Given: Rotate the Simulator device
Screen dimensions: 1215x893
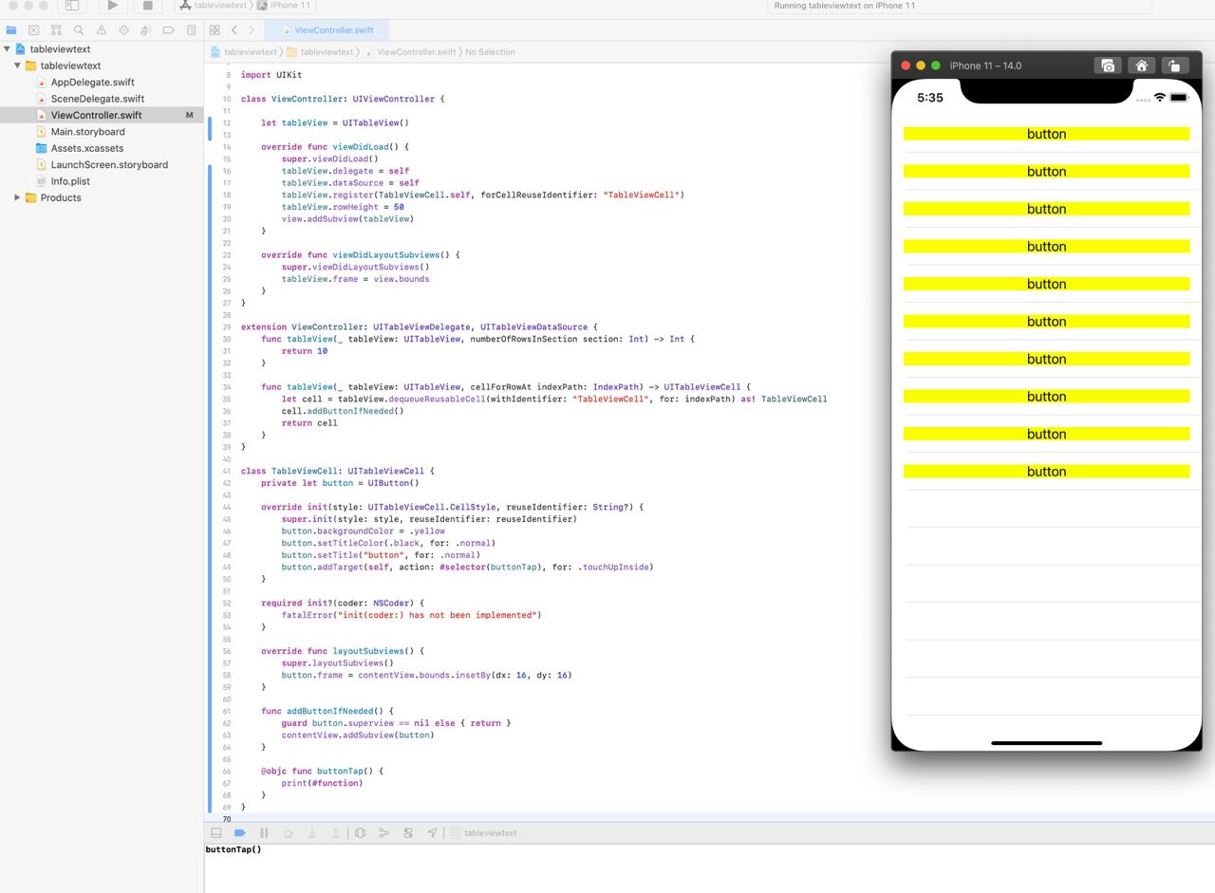Looking at the screenshot, I should [1175, 65].
